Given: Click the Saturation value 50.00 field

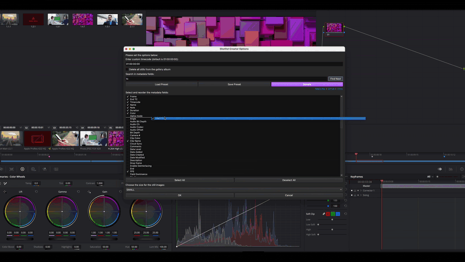Looking at the screenshot, I should (106, 247).
